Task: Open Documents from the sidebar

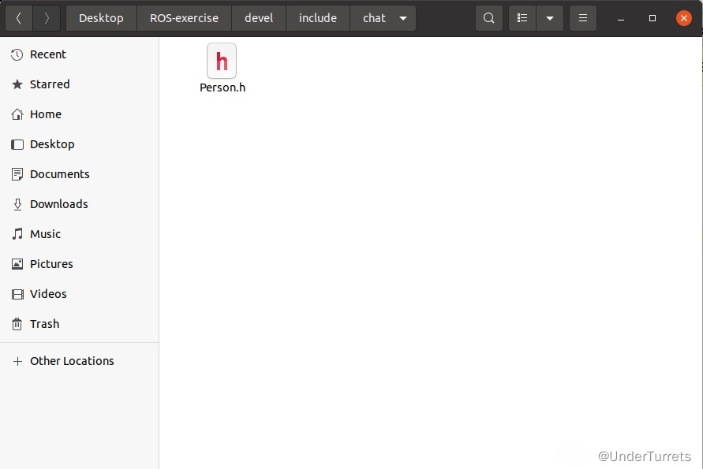Action: [59, 174]
